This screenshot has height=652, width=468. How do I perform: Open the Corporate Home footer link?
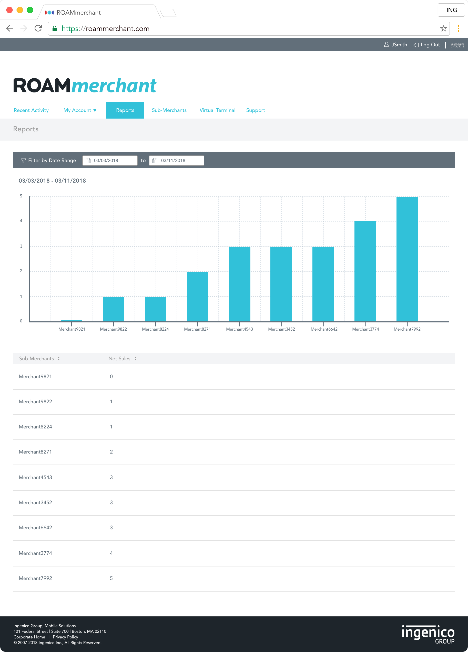29,637
